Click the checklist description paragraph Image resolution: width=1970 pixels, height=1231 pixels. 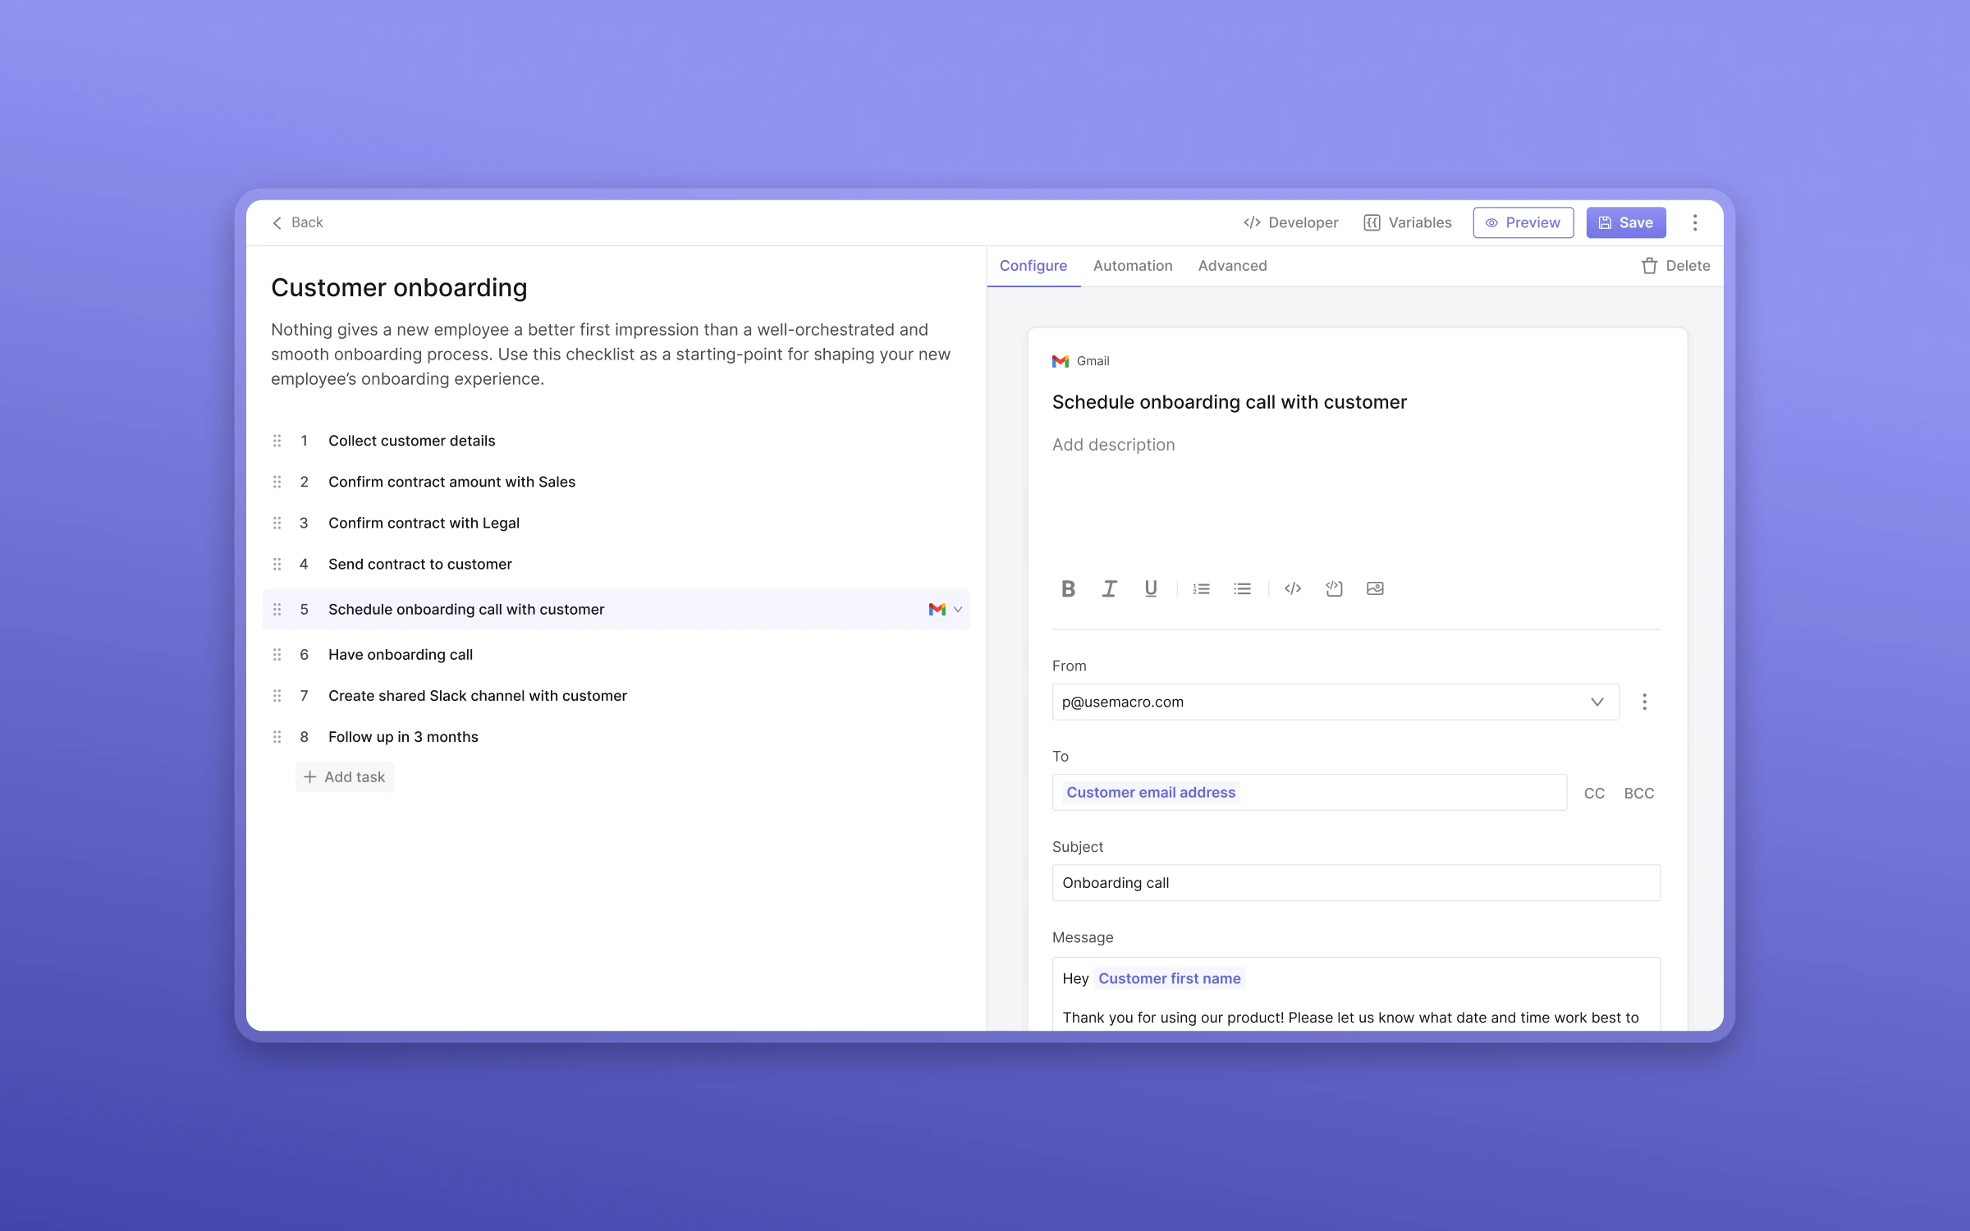(611, 354)
